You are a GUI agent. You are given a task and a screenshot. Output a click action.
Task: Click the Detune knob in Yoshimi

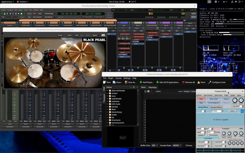click(x=235, y=100)
